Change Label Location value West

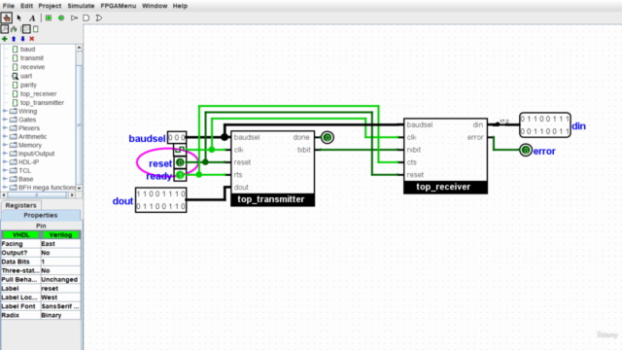click(x=60, y=297)
